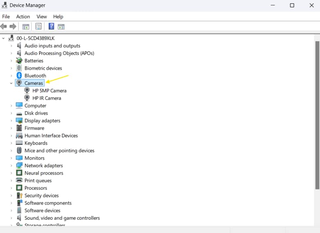The height and width of the screenshot is (233, 320).
Task: Click the Human Interface Devices icon
Action: pos(19,136)
